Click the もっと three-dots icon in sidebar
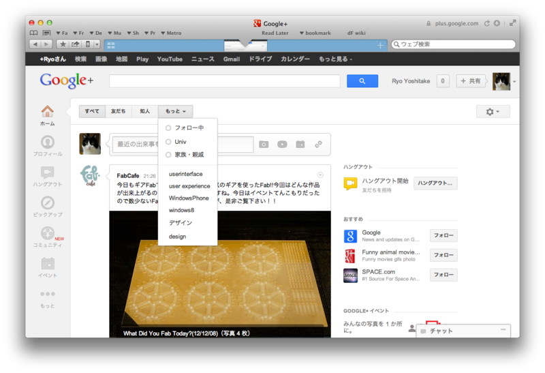 (48, 294)
